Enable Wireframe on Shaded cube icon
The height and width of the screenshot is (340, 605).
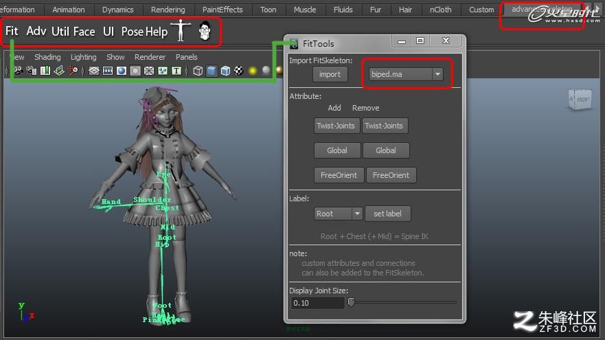tap(225, 71)
